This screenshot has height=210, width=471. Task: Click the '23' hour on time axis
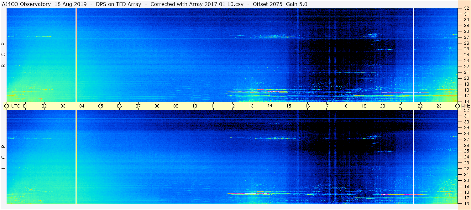439,106
